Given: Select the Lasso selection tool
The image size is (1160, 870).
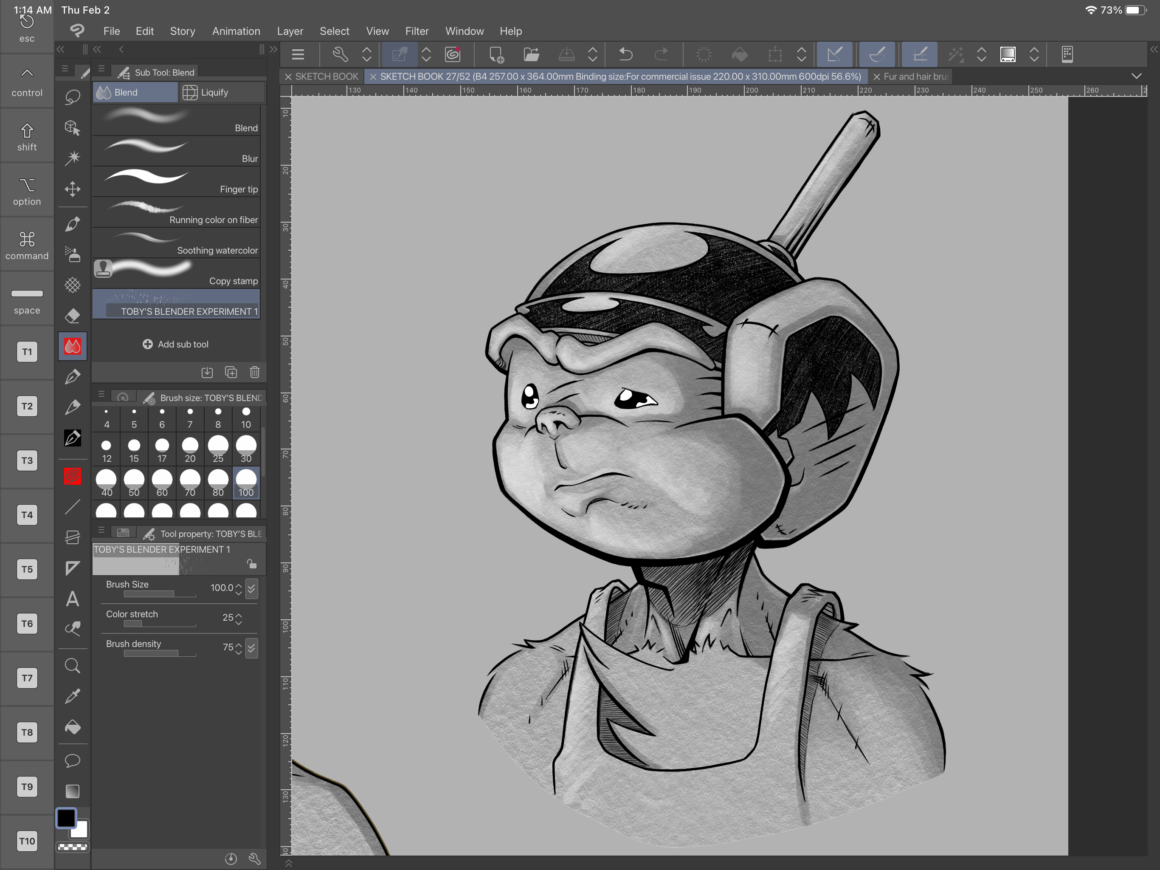Looking at the screenshot, I should tap(72, 97).
